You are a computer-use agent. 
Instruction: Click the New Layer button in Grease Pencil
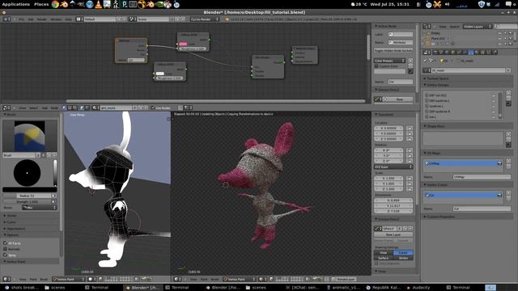coord(393,234)
